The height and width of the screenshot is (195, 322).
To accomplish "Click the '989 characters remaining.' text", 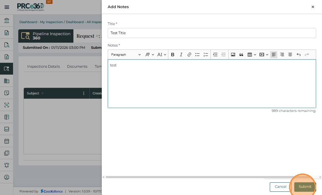I will pyautogui.click(x=294, y=111).
